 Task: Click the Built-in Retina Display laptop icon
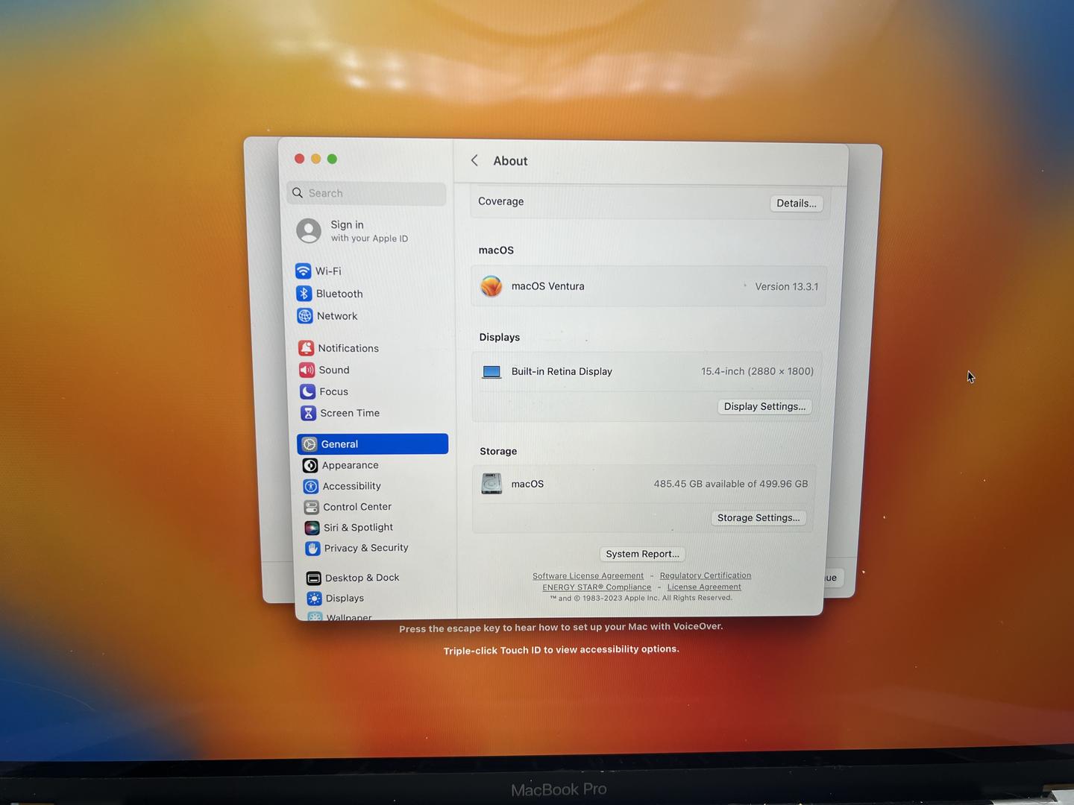pyautogui.click(x=492, y=372)
